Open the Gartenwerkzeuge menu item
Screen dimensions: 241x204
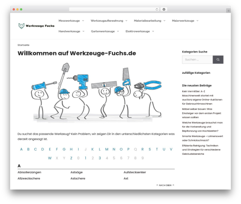point(103,31)
